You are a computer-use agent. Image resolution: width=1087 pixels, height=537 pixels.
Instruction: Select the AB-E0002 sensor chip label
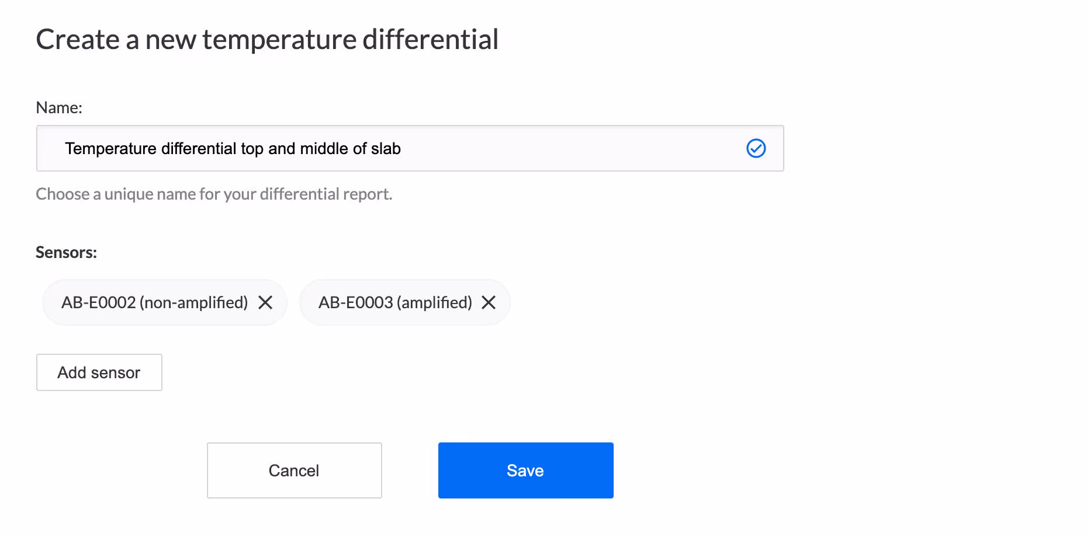[155, 302]
